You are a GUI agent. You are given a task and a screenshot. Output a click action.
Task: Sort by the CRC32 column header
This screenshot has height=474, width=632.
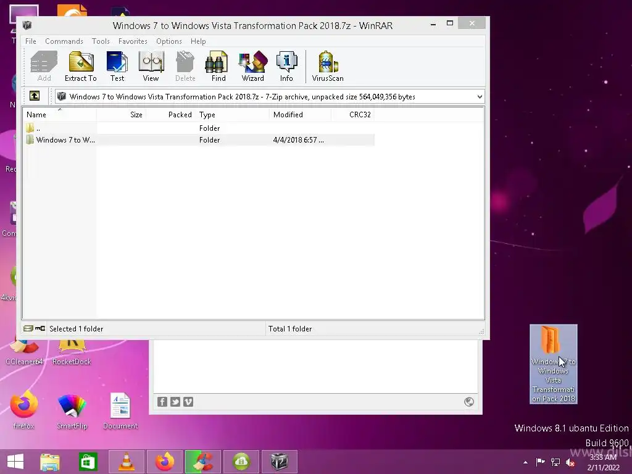pos(353,114)
